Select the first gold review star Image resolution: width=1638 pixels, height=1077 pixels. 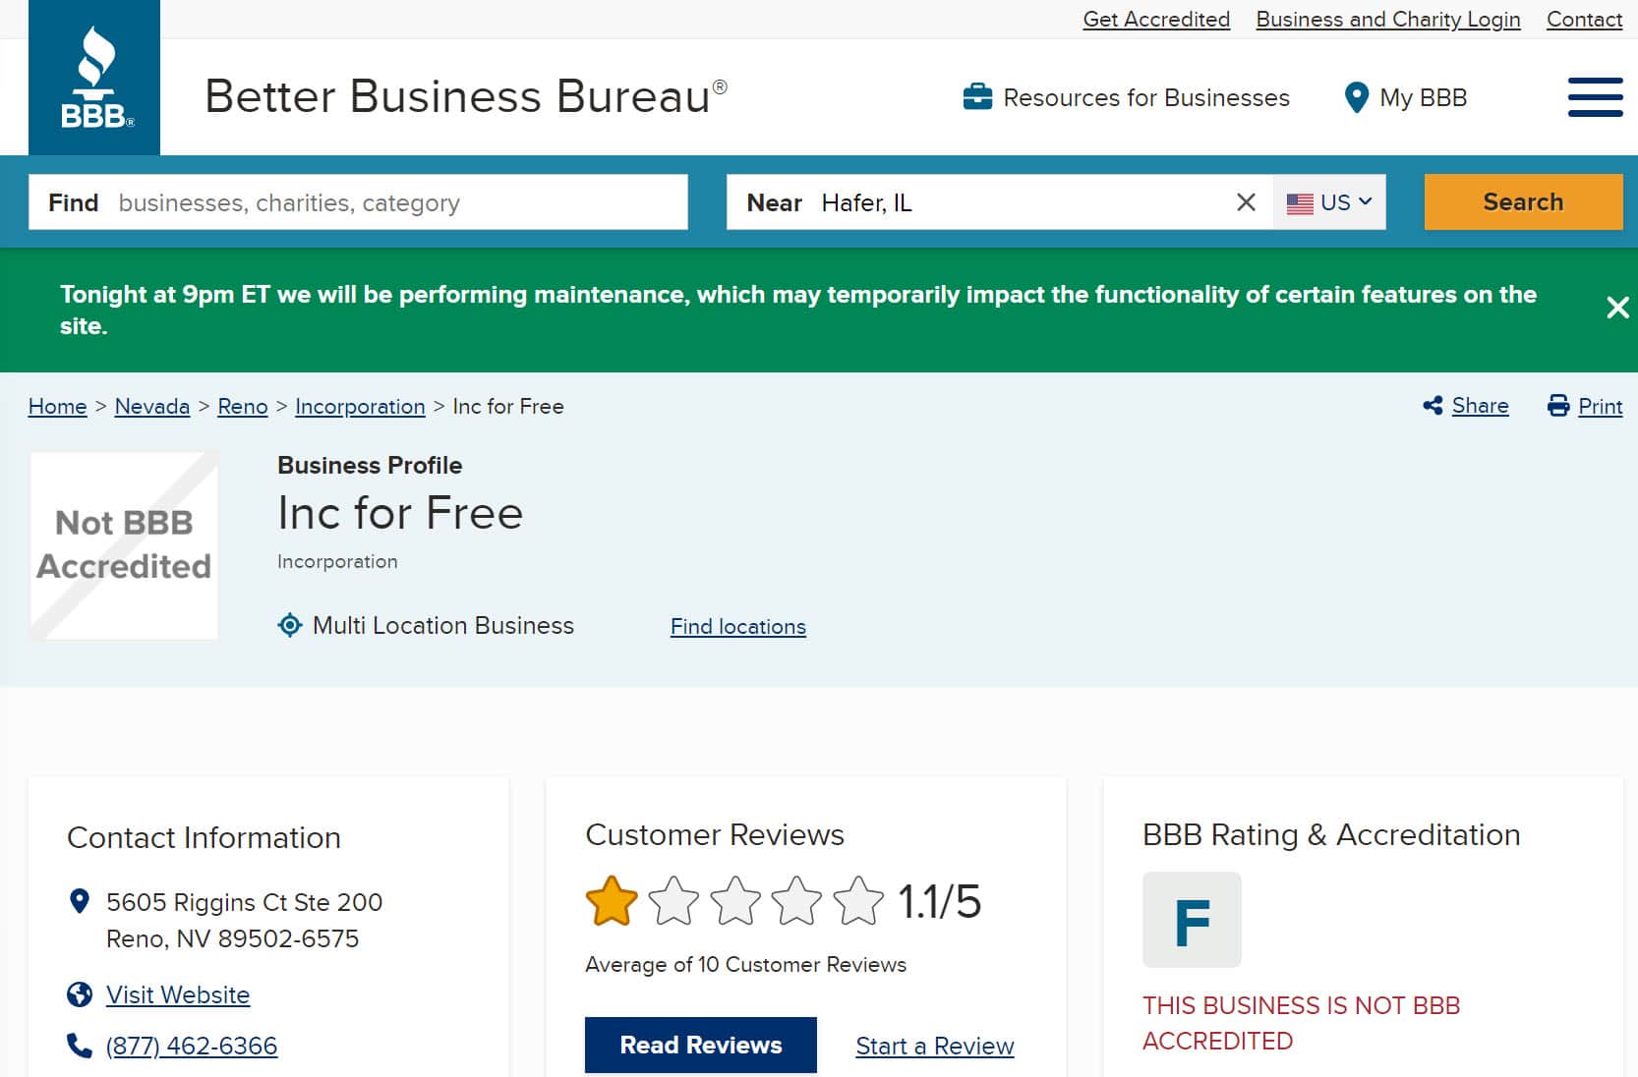click(x=612, y=901)
